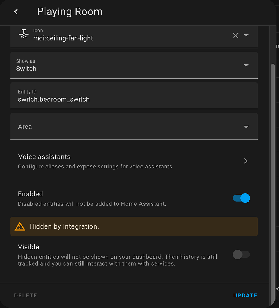Click the Entity ID input field
This screenshot has height=308, width=279.
point(134,96)
